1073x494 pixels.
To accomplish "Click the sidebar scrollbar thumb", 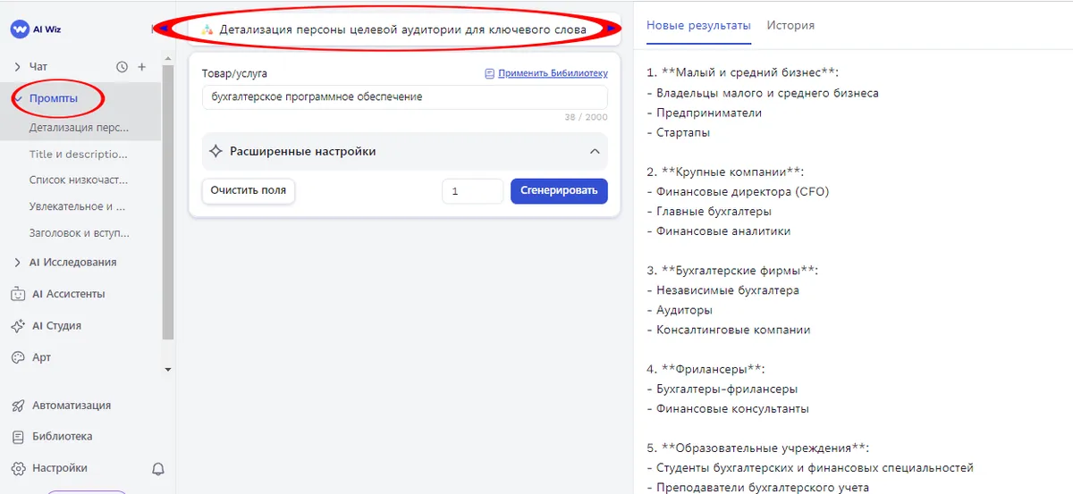I will click(168, 201).
